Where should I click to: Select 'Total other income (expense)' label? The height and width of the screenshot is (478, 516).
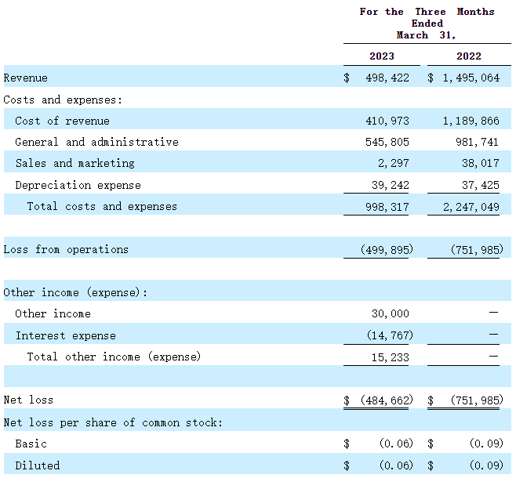[114, 357]
